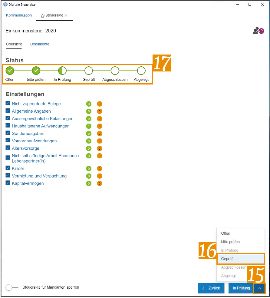The image size is (270, 298).
Task: Click the 'In Prüfung' button
Action: point(241,288)
